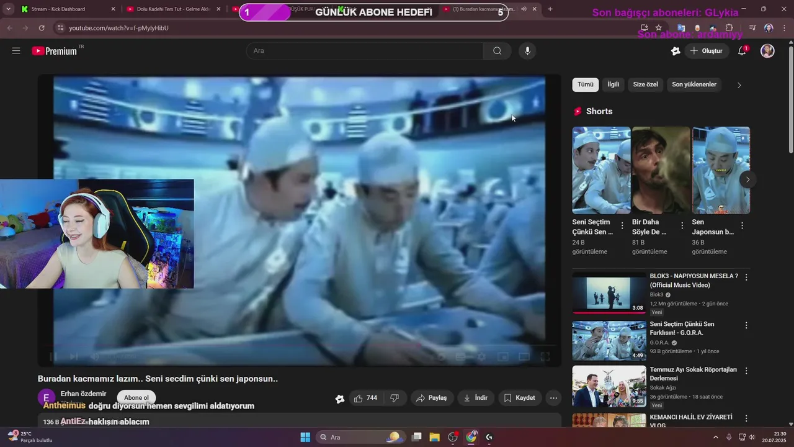Select the İlgili filter chip

click(x=613, y=84)
